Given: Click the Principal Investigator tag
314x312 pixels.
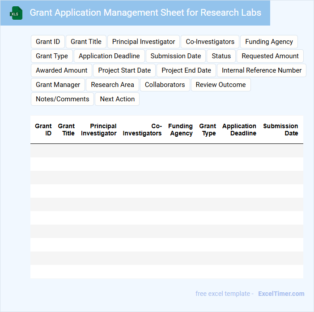Looking at the screenshot, I should (144, 42).
